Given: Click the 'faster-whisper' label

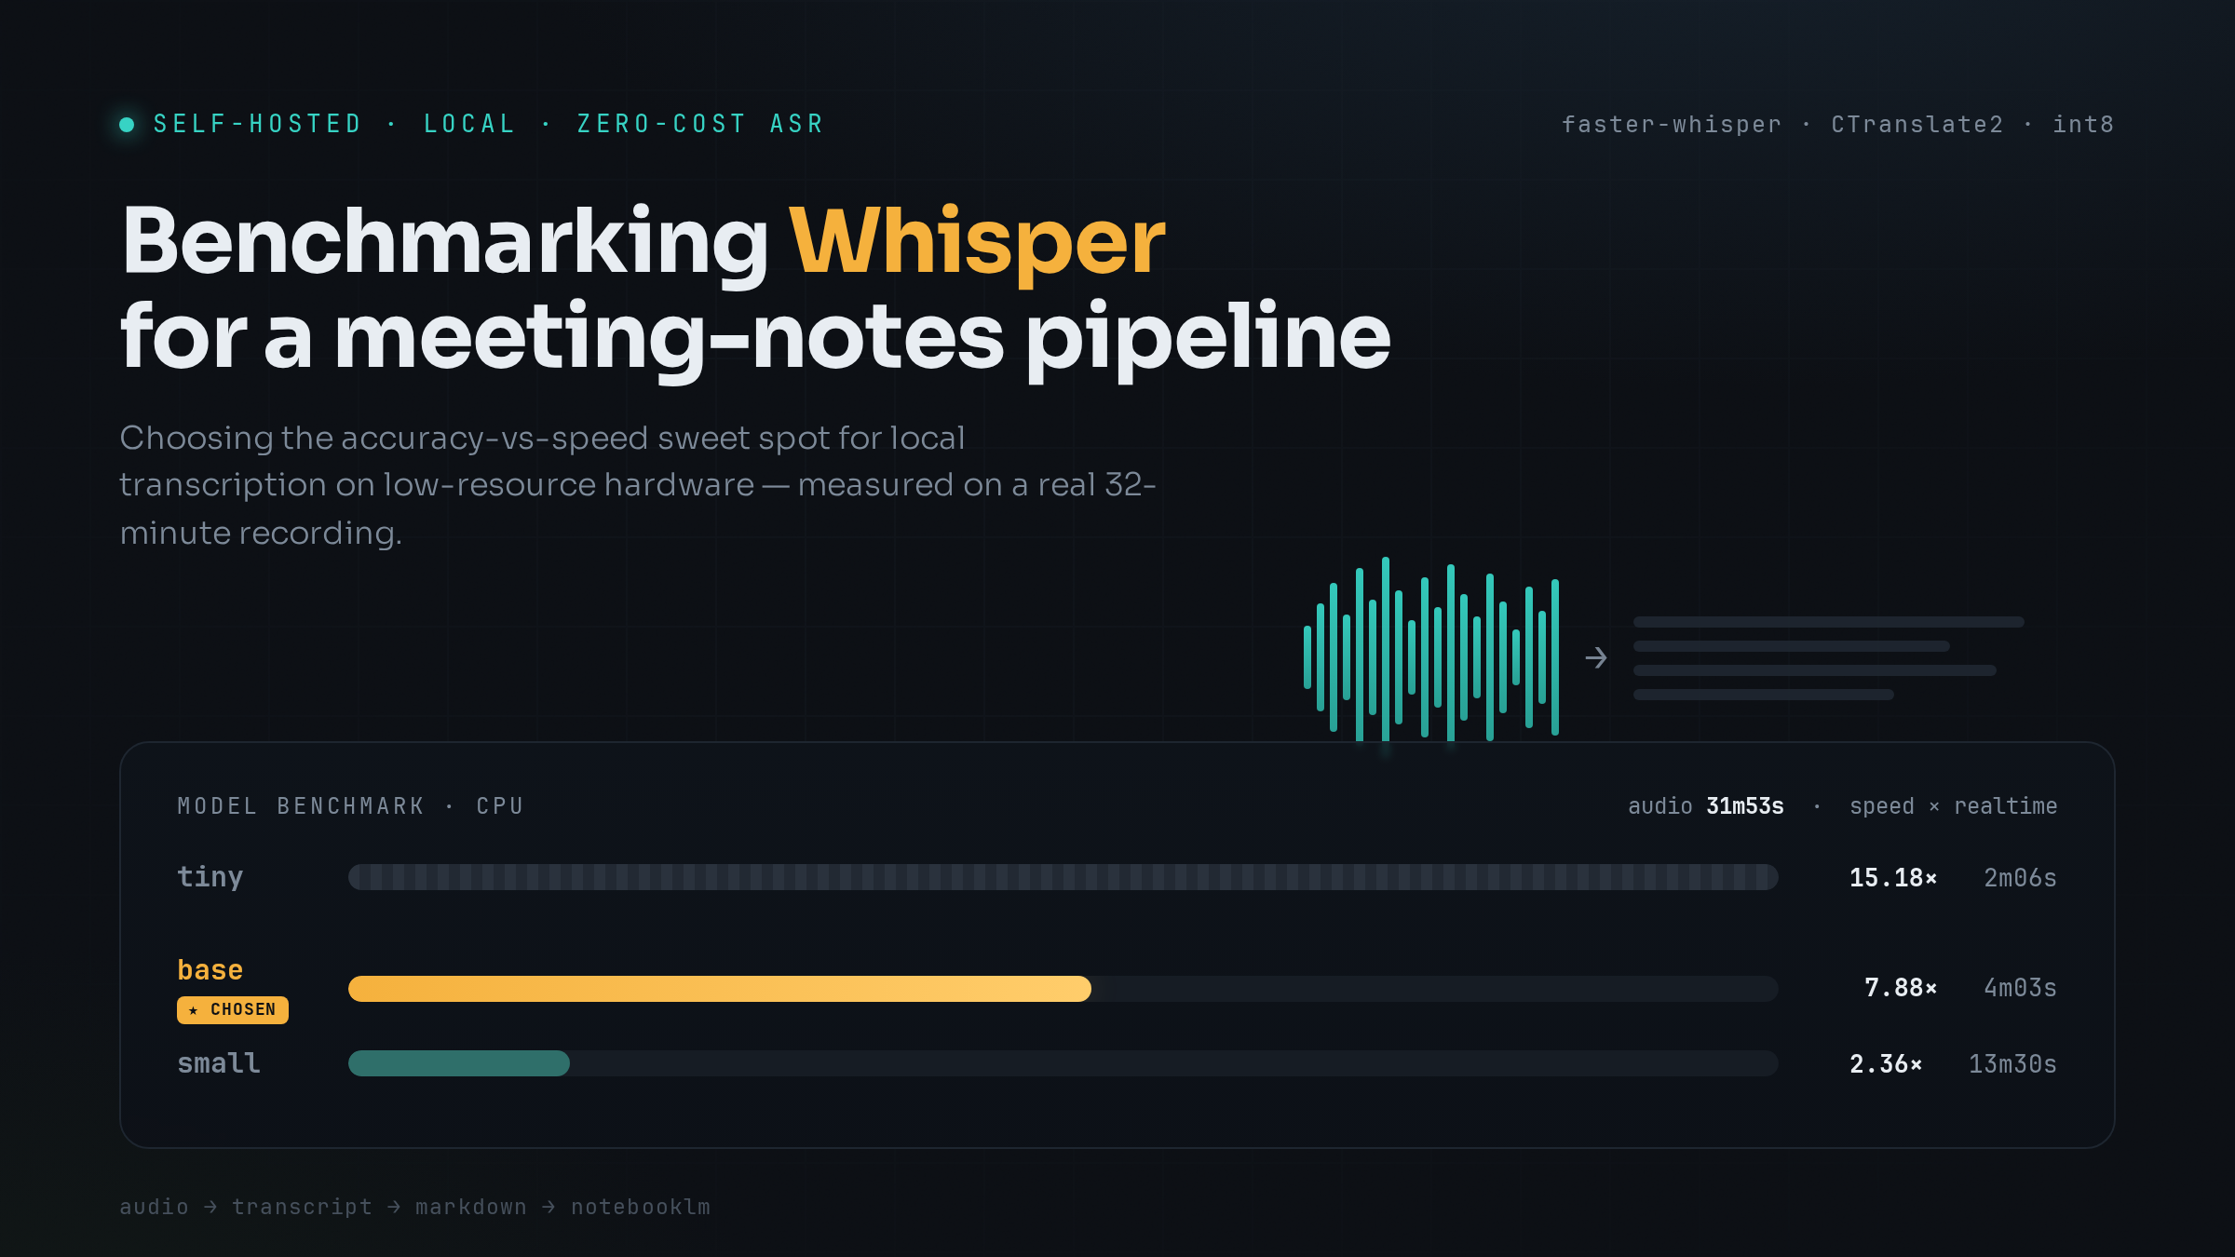Looking at the screenshot, I should click(x=1672, y=125).
